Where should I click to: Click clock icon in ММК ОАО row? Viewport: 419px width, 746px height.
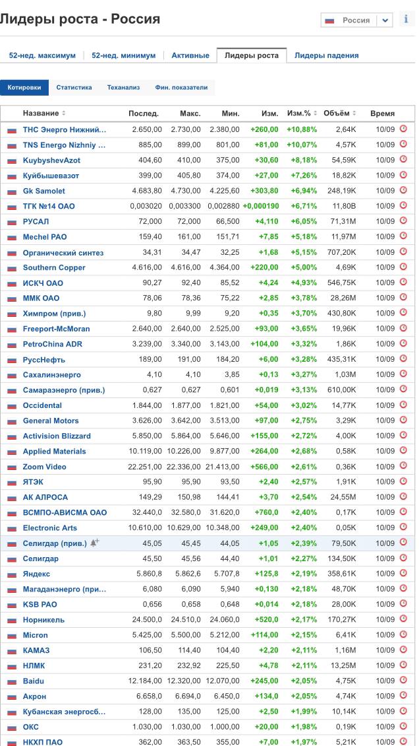tap(403, 297)
